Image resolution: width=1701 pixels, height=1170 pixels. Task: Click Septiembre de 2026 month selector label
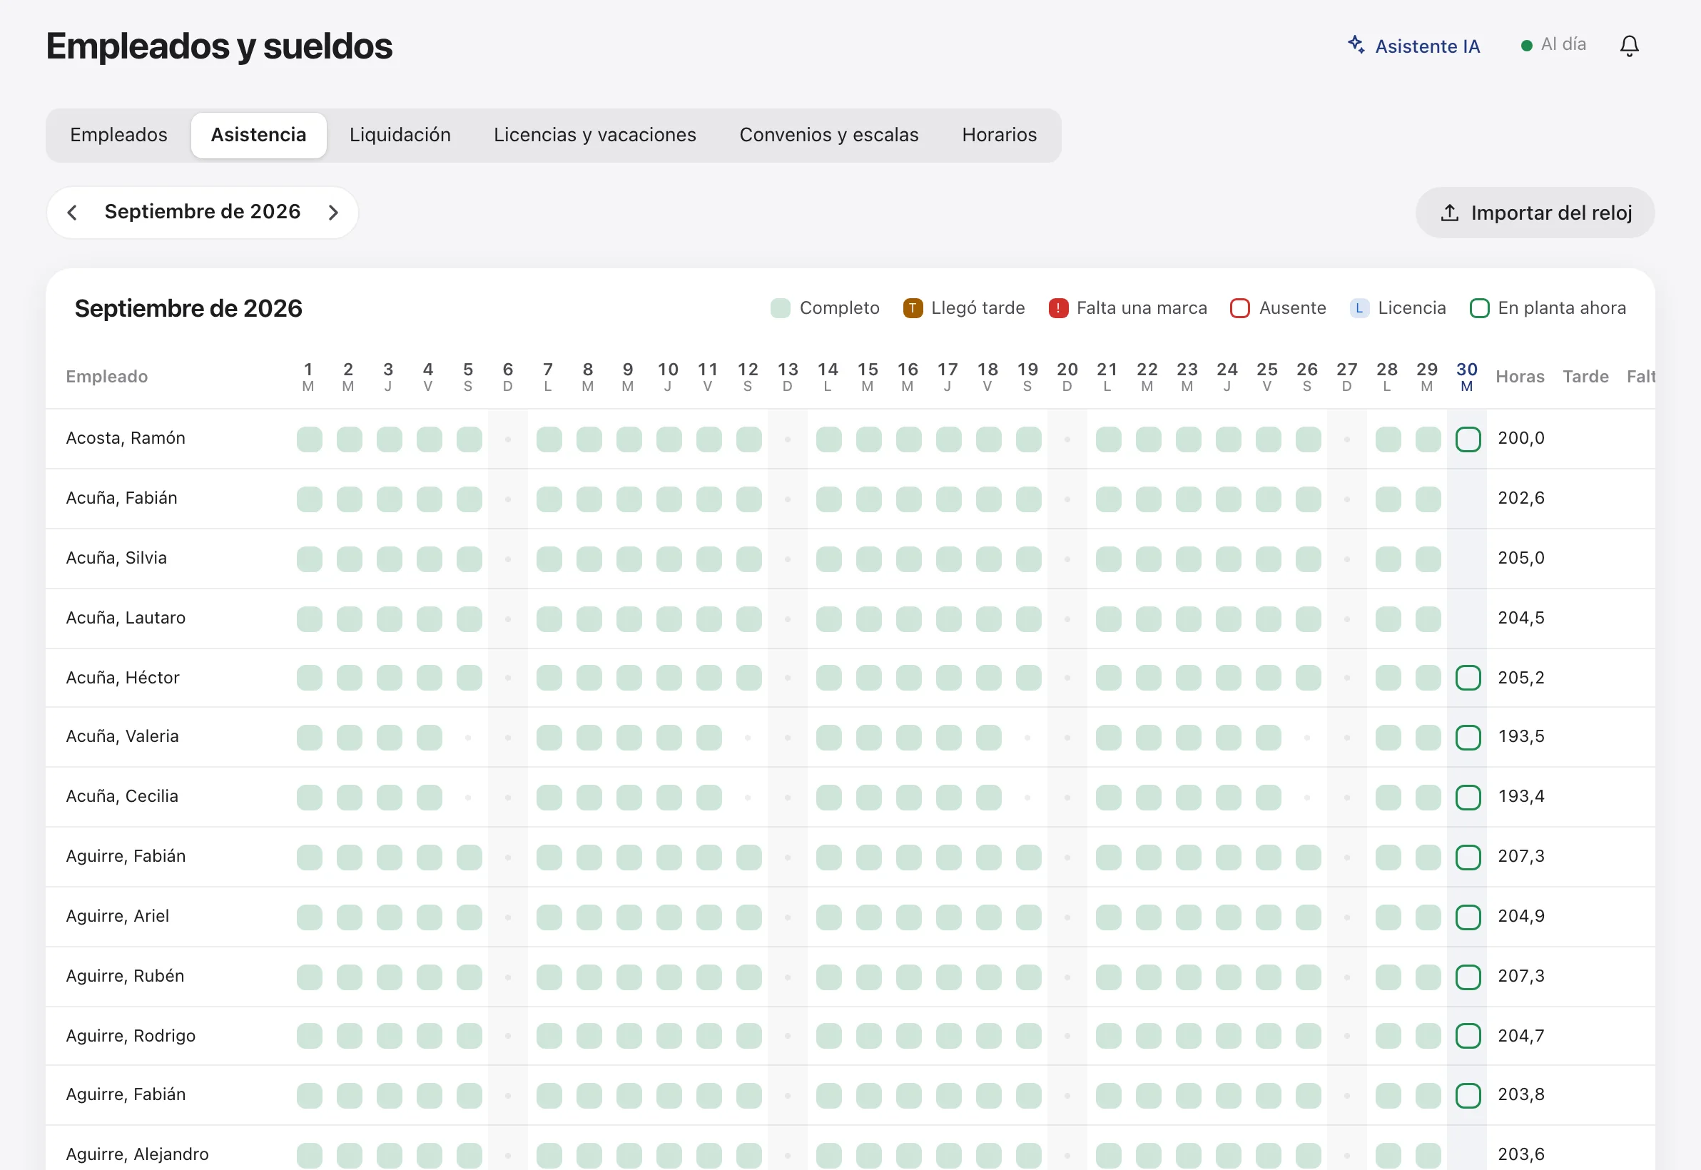tap(203, 212)
